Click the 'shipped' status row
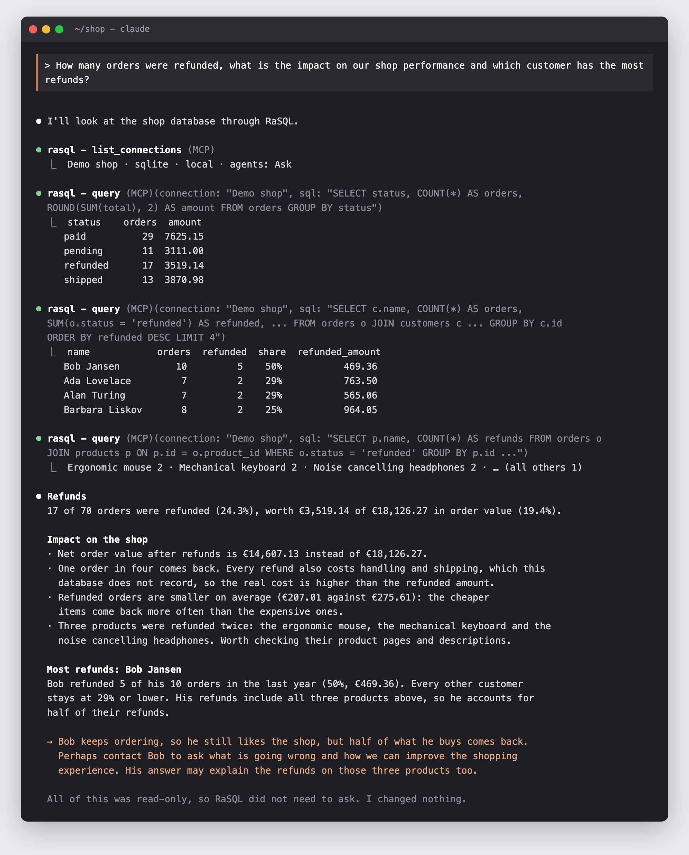 tap(134, 280)
